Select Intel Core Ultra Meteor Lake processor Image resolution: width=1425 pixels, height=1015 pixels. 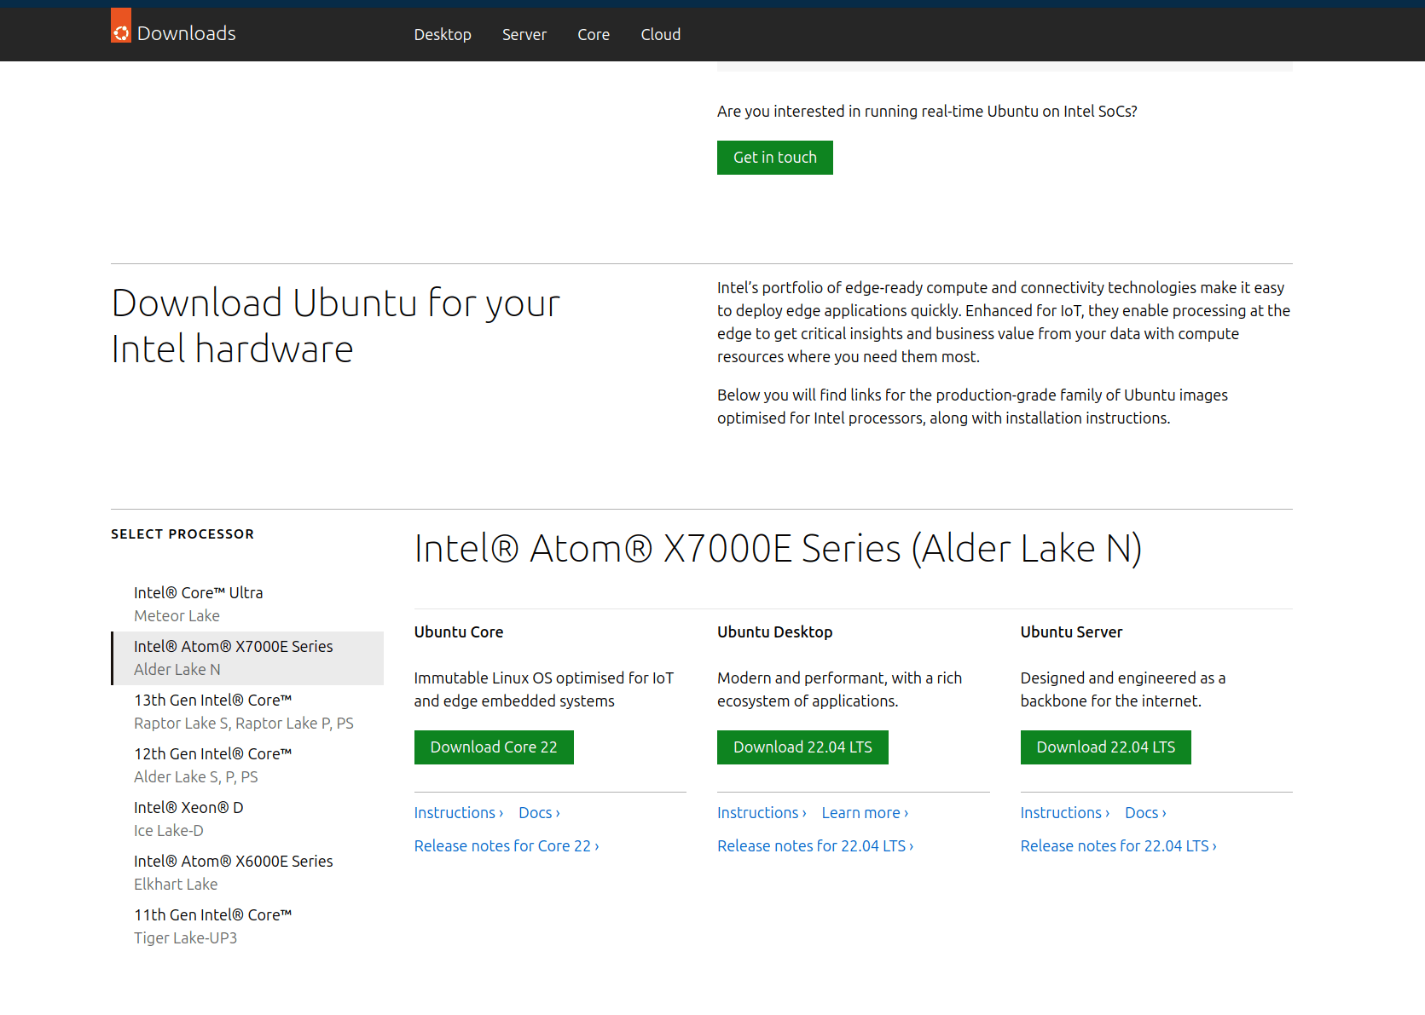(247, 604)
